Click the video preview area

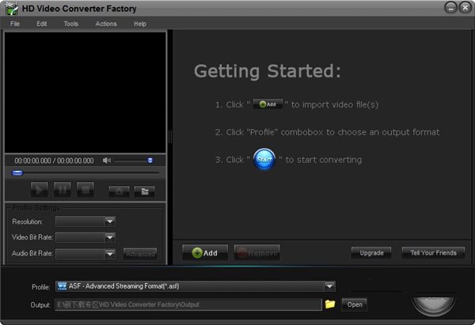(85, 93)
